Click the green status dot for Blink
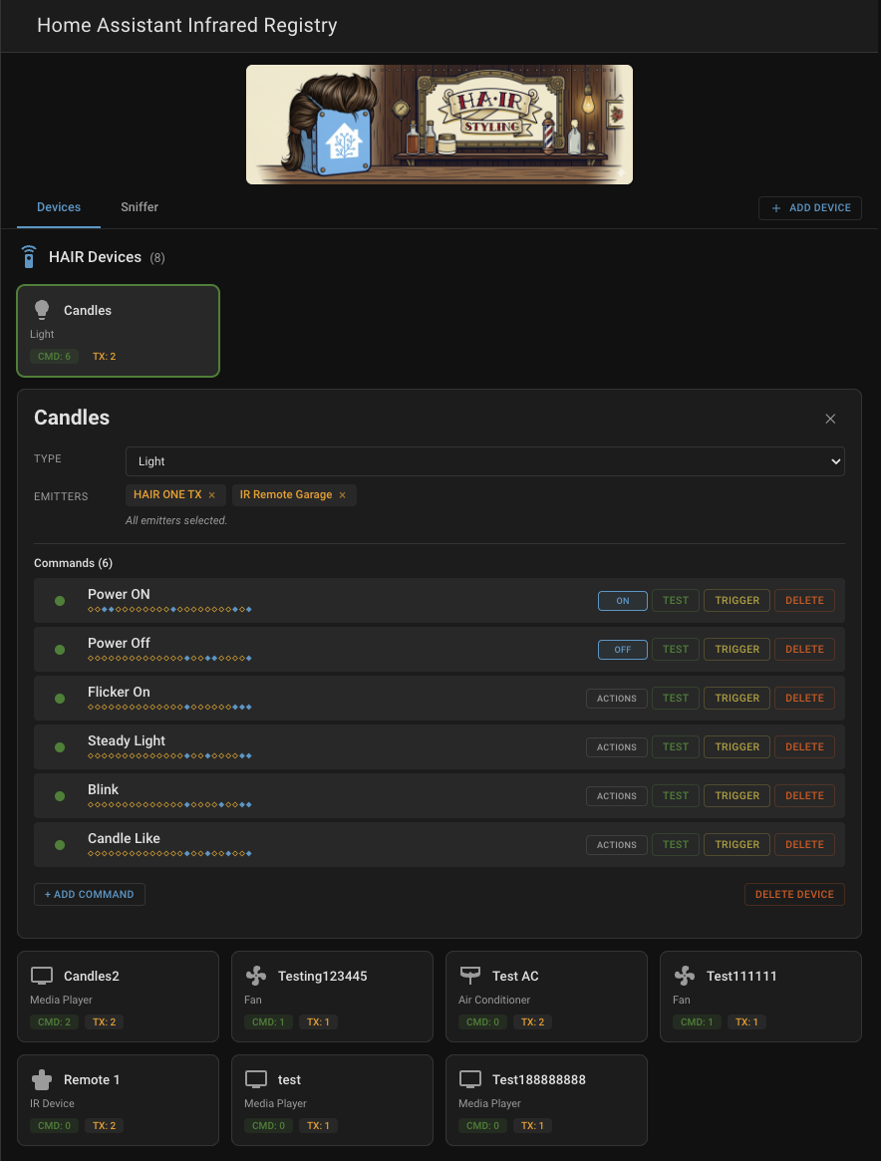 pos(60,796)
